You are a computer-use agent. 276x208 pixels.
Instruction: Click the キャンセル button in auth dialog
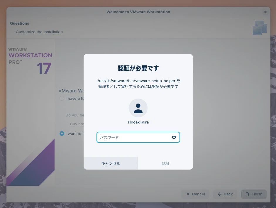tap(111, 163)
